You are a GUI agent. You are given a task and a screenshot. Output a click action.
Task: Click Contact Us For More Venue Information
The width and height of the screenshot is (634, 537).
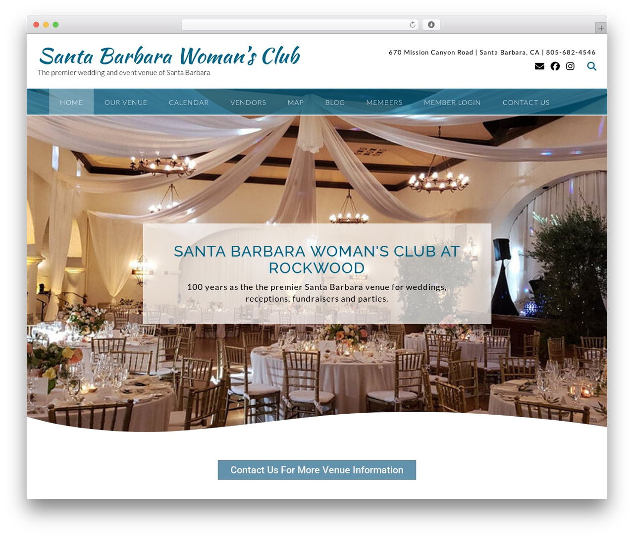click(x=317, y=470)
